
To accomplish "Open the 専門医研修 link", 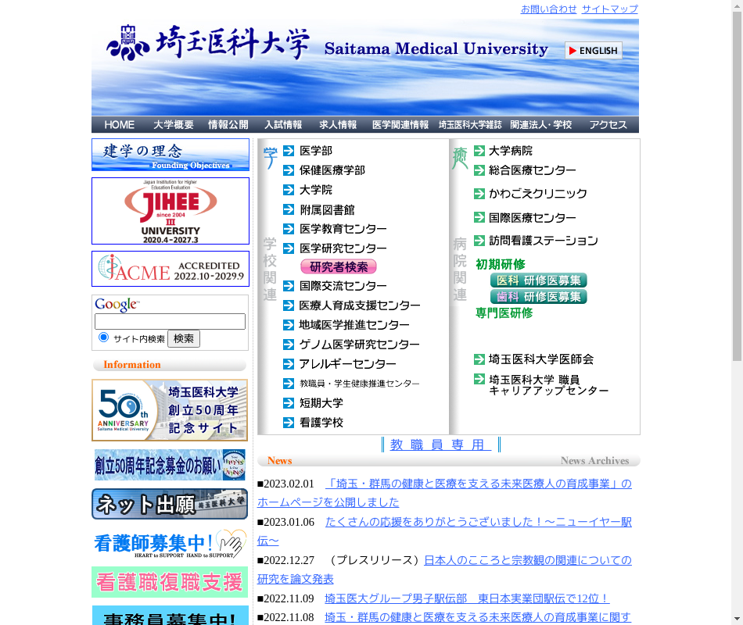I will click(x=504, y=313).
